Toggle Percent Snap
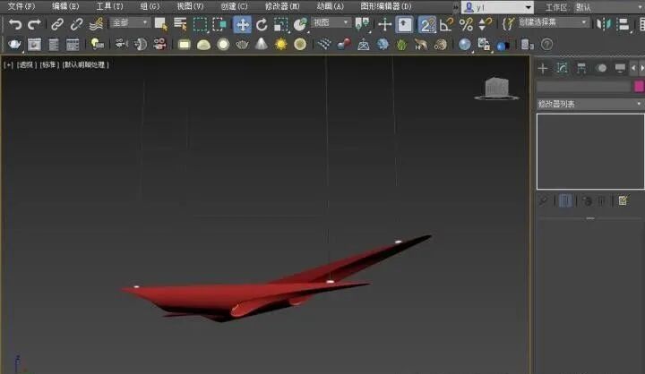 pyautogui.click(x=466, y=25)
